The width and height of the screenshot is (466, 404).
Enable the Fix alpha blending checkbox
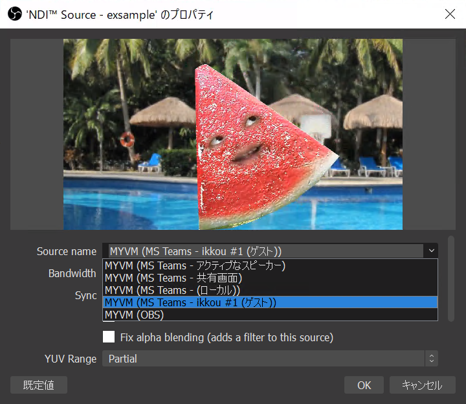(x=109, y=337)
